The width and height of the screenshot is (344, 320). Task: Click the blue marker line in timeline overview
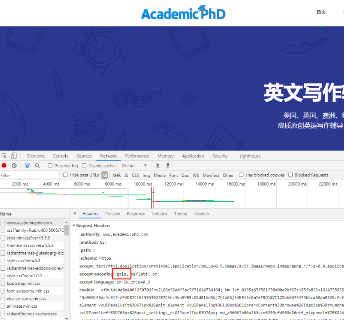[x=128, y=197]
